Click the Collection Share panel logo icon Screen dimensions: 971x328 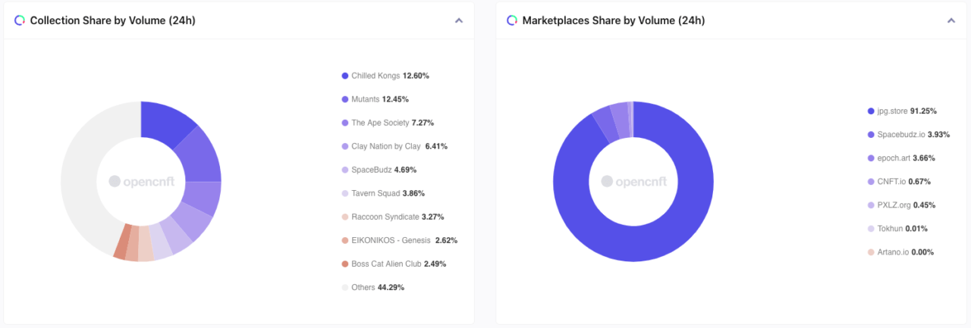pyautogui.click(x=20, y=20)
